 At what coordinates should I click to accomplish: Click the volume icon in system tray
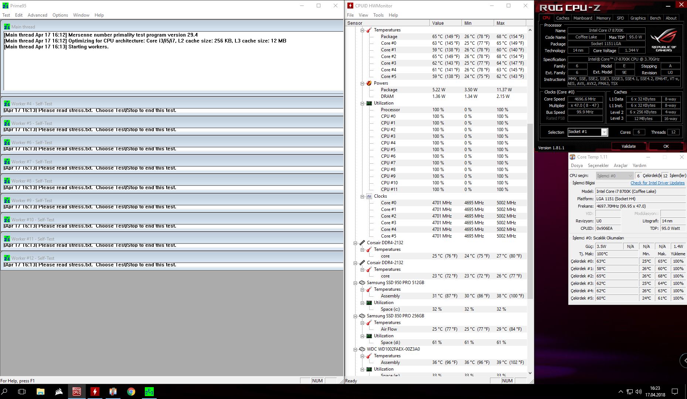click(638, 392)
